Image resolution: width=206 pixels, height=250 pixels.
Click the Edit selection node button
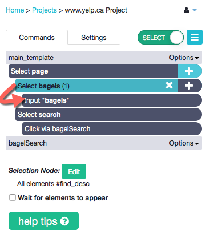pos(74,171)
